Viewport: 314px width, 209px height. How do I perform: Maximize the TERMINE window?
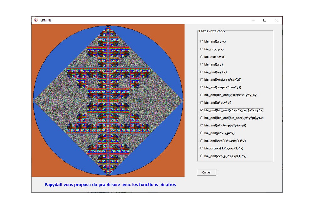tap(265, 20)
